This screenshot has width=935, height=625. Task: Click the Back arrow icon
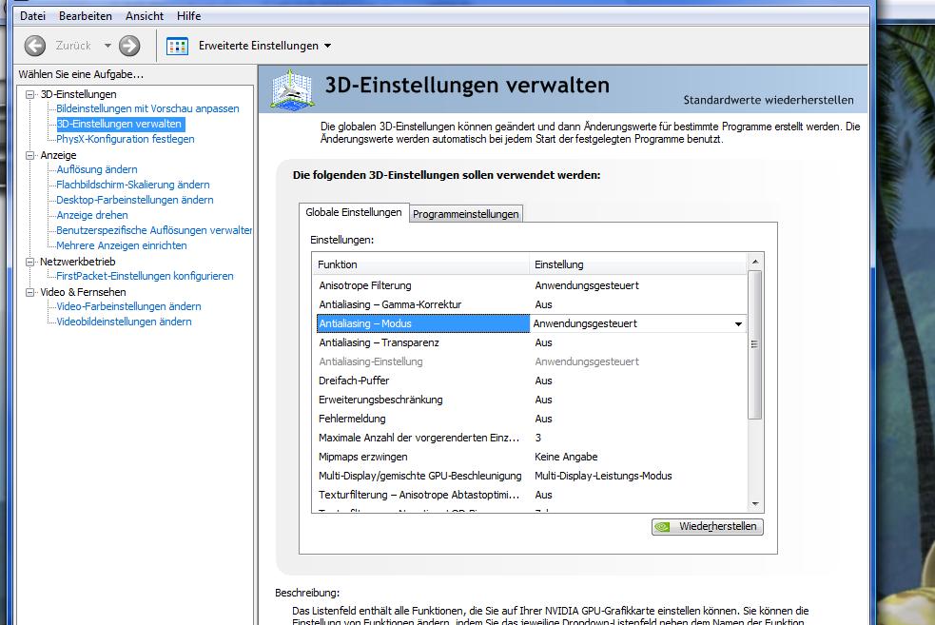tap(35, 46)
